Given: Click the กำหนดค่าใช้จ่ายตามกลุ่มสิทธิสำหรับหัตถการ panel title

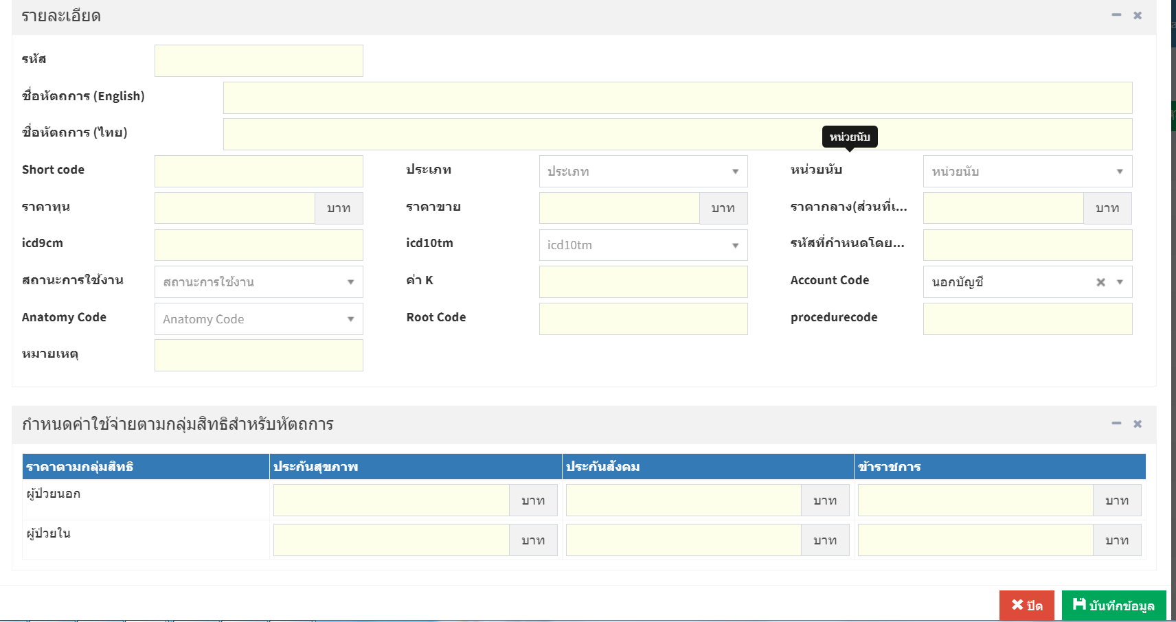Looking at the screenshot, I should (178, 424).
